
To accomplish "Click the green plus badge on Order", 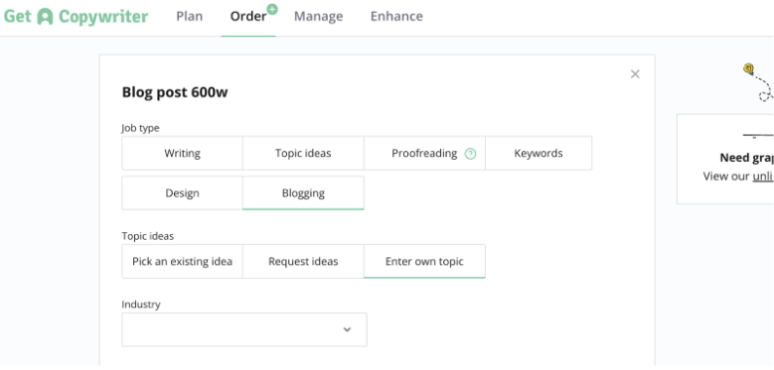I will (272, 9).
